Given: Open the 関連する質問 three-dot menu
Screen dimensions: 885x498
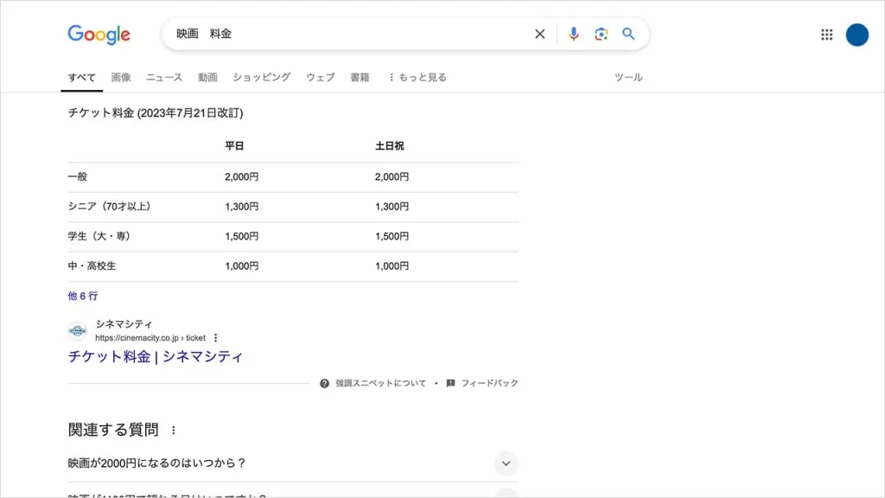Looking at the screenshot, I should tap(173, 430).
